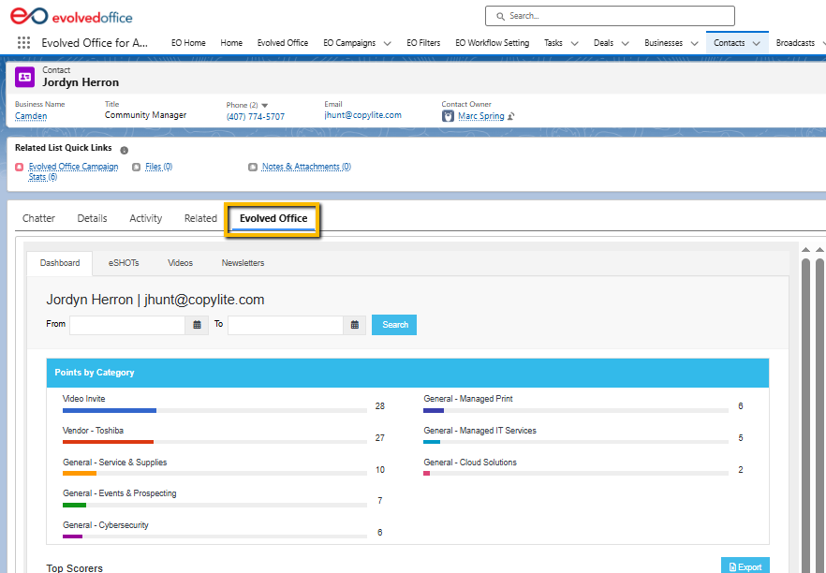Switch to the Activity tab
Screen dimensions: 826x573
(146, 218)
